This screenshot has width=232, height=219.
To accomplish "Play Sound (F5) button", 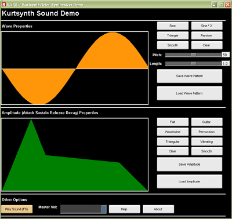I will coord(17,209).
